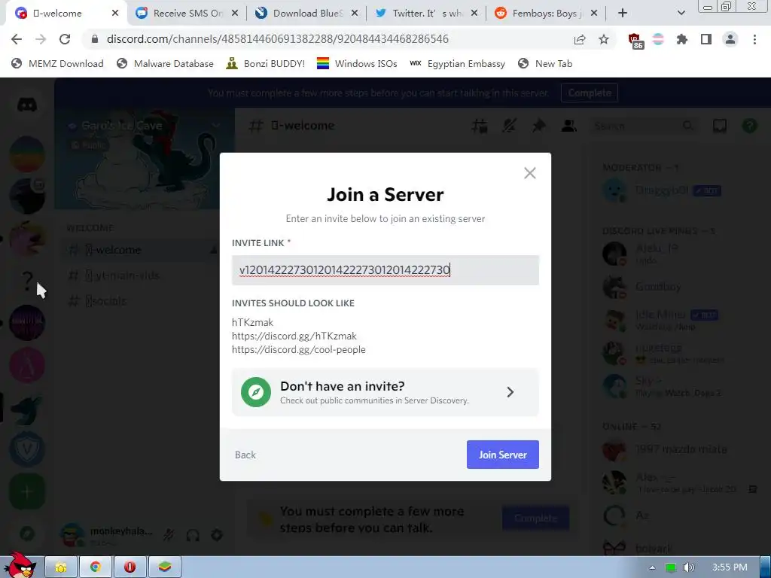Open the Bonzi BUDDY! bookmark

pyautogui.click(x=266, y=63)
